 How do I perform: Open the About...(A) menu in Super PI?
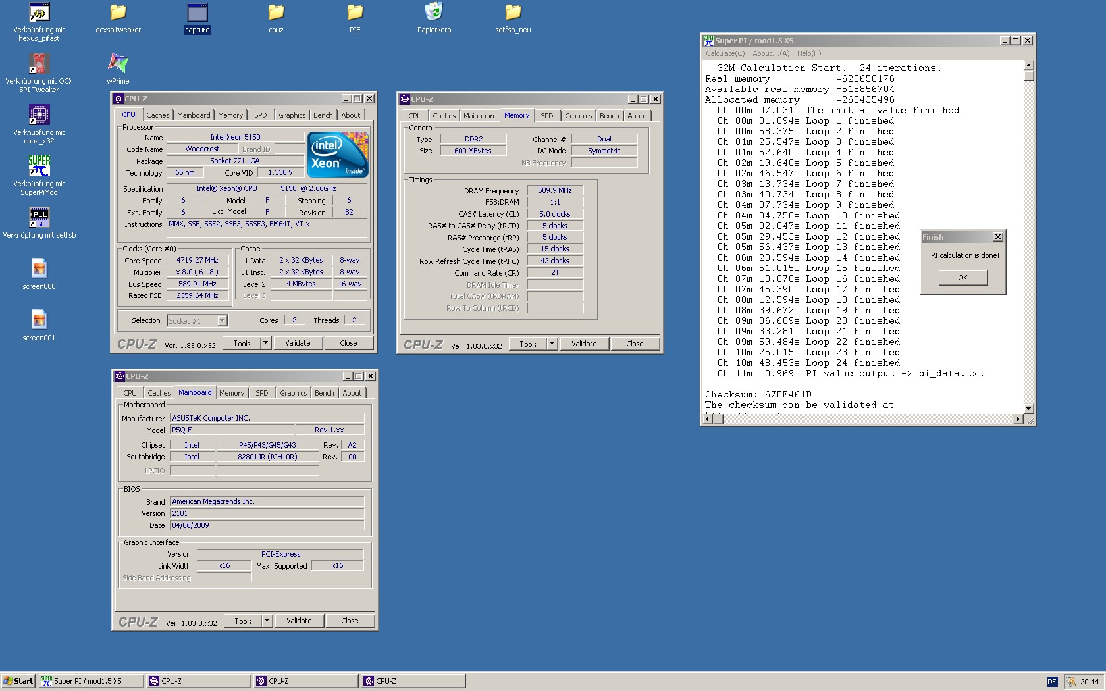[771, 53]
